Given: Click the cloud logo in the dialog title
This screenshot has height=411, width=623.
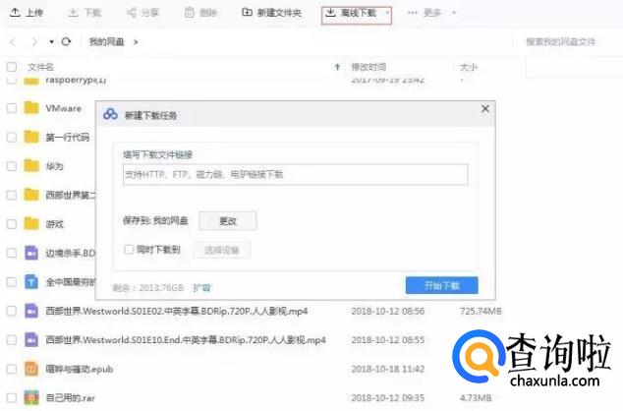Looking at the screenshot, I should coord(110,114).
